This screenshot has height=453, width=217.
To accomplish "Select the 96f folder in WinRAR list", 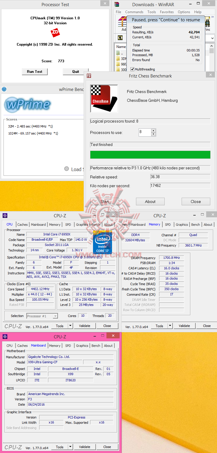I will click(121, 64).
